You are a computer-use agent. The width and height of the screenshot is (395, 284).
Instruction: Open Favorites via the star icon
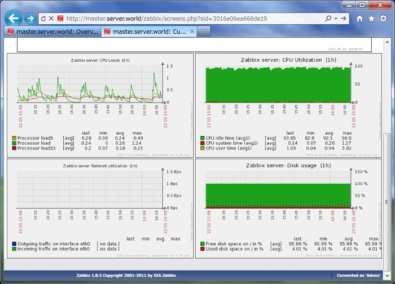(x=371, y=19)
